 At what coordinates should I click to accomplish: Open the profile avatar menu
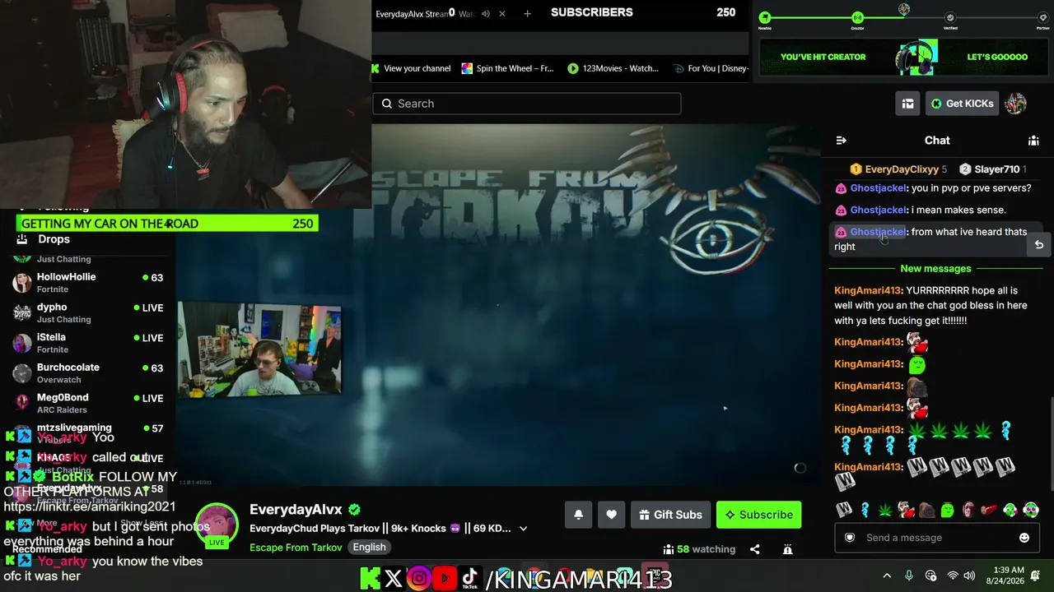1015,104
